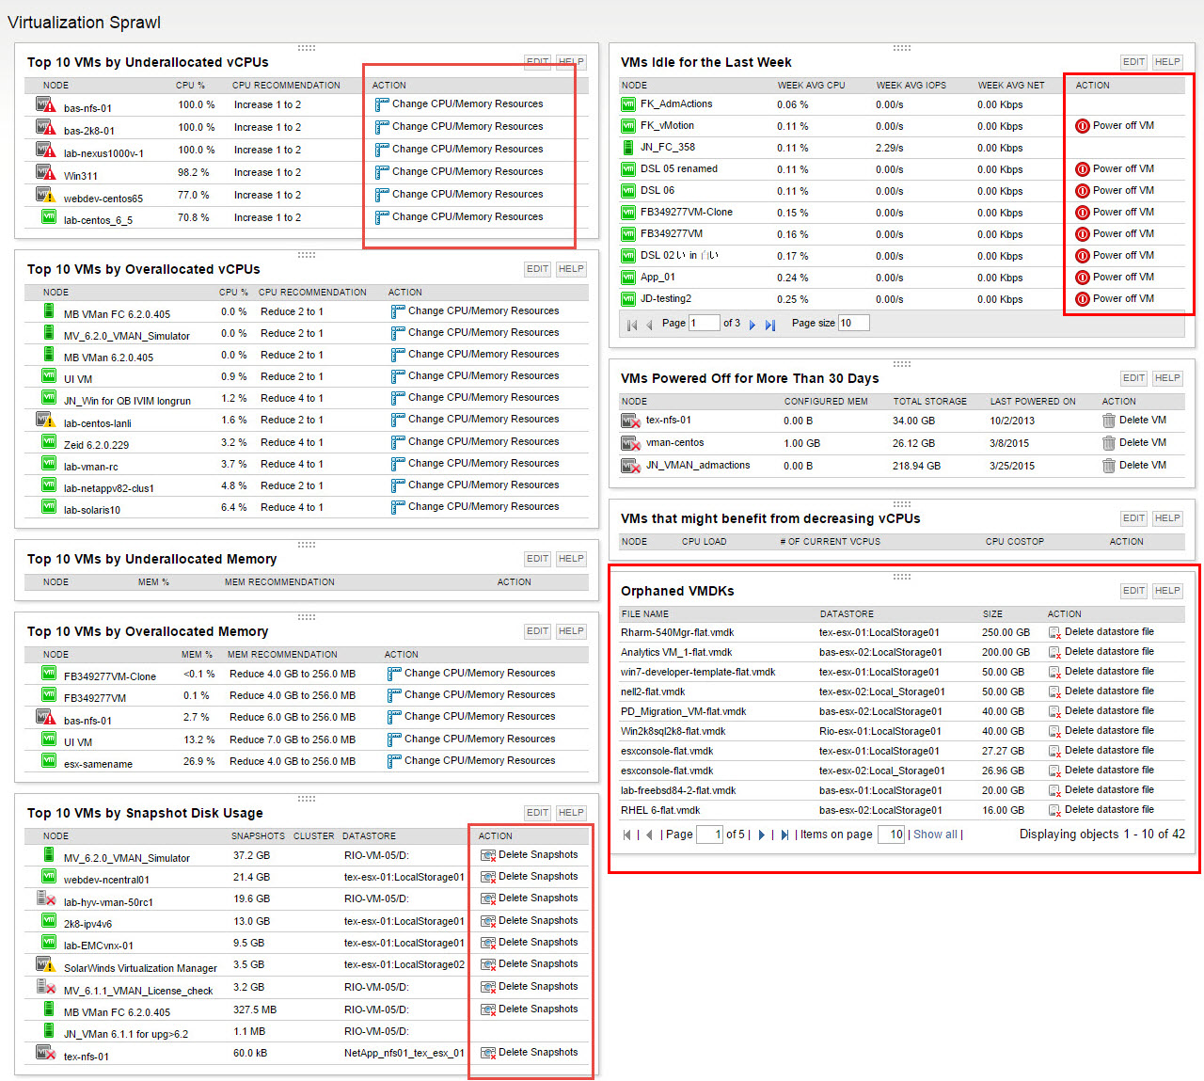Click the Power off icon for DSL 06
This screenshot has height=1081, width=1204.
(1082, 191)
